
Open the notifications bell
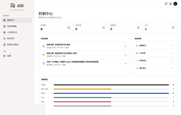[x=166, y=4]
